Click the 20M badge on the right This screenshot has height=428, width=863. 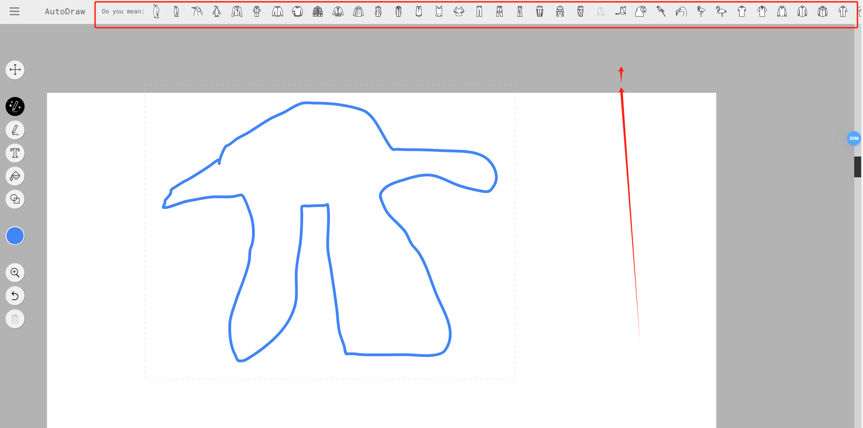[x=854, y=138]
